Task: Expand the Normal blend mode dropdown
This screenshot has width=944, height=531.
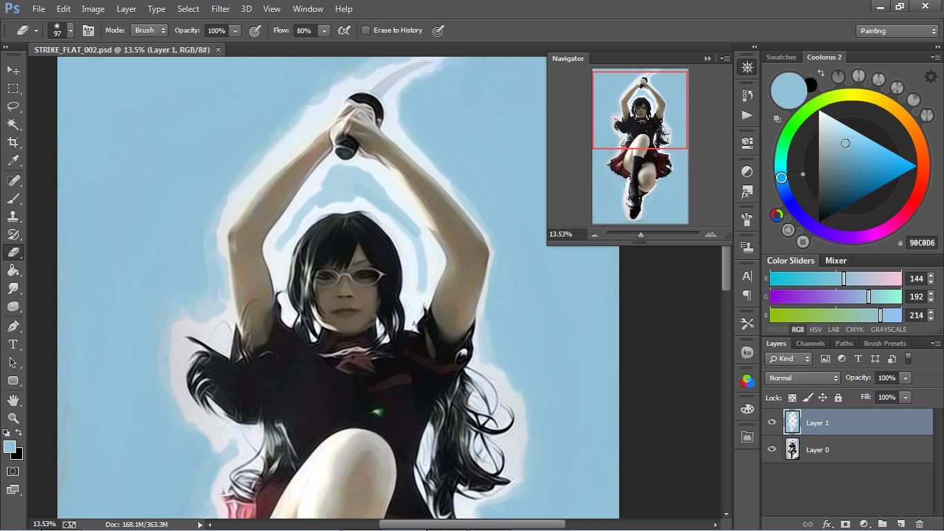Action: [x=802, y=378]
